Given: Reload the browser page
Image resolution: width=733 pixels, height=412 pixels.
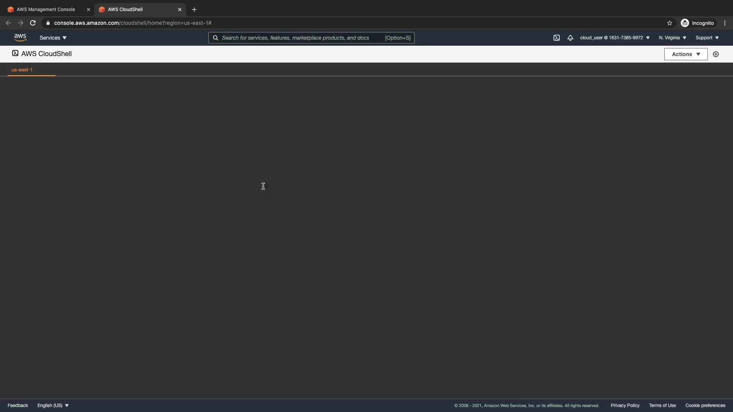Looking at the screenshot, I should point(33,23).
